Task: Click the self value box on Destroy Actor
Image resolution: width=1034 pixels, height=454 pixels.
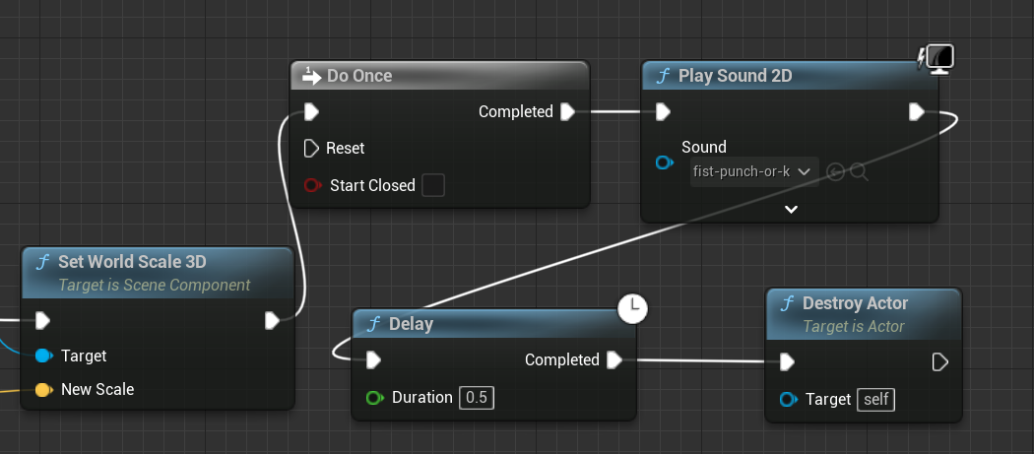Action: pyautogui.click(x=875, y=400)
